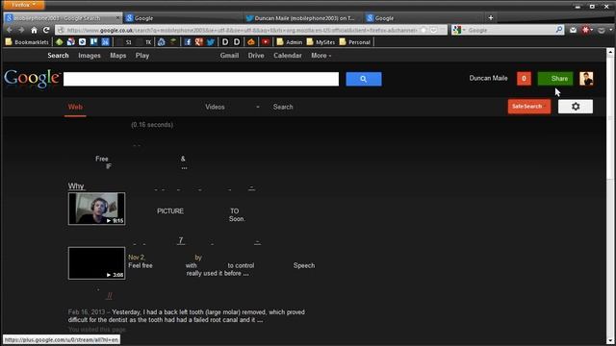This screenshot has height=346, width=616.
Task: Open the browser Home page icon
Action: [35, 30]
